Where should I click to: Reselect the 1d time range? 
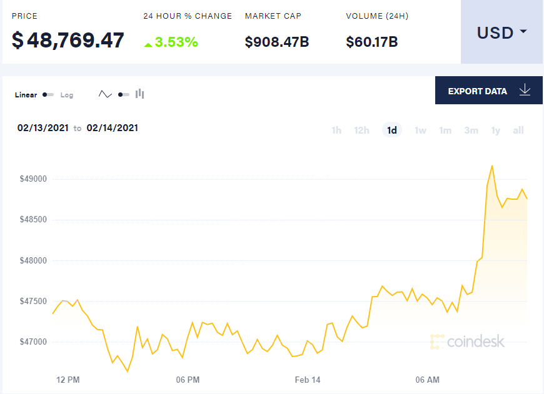pos(391,130)
